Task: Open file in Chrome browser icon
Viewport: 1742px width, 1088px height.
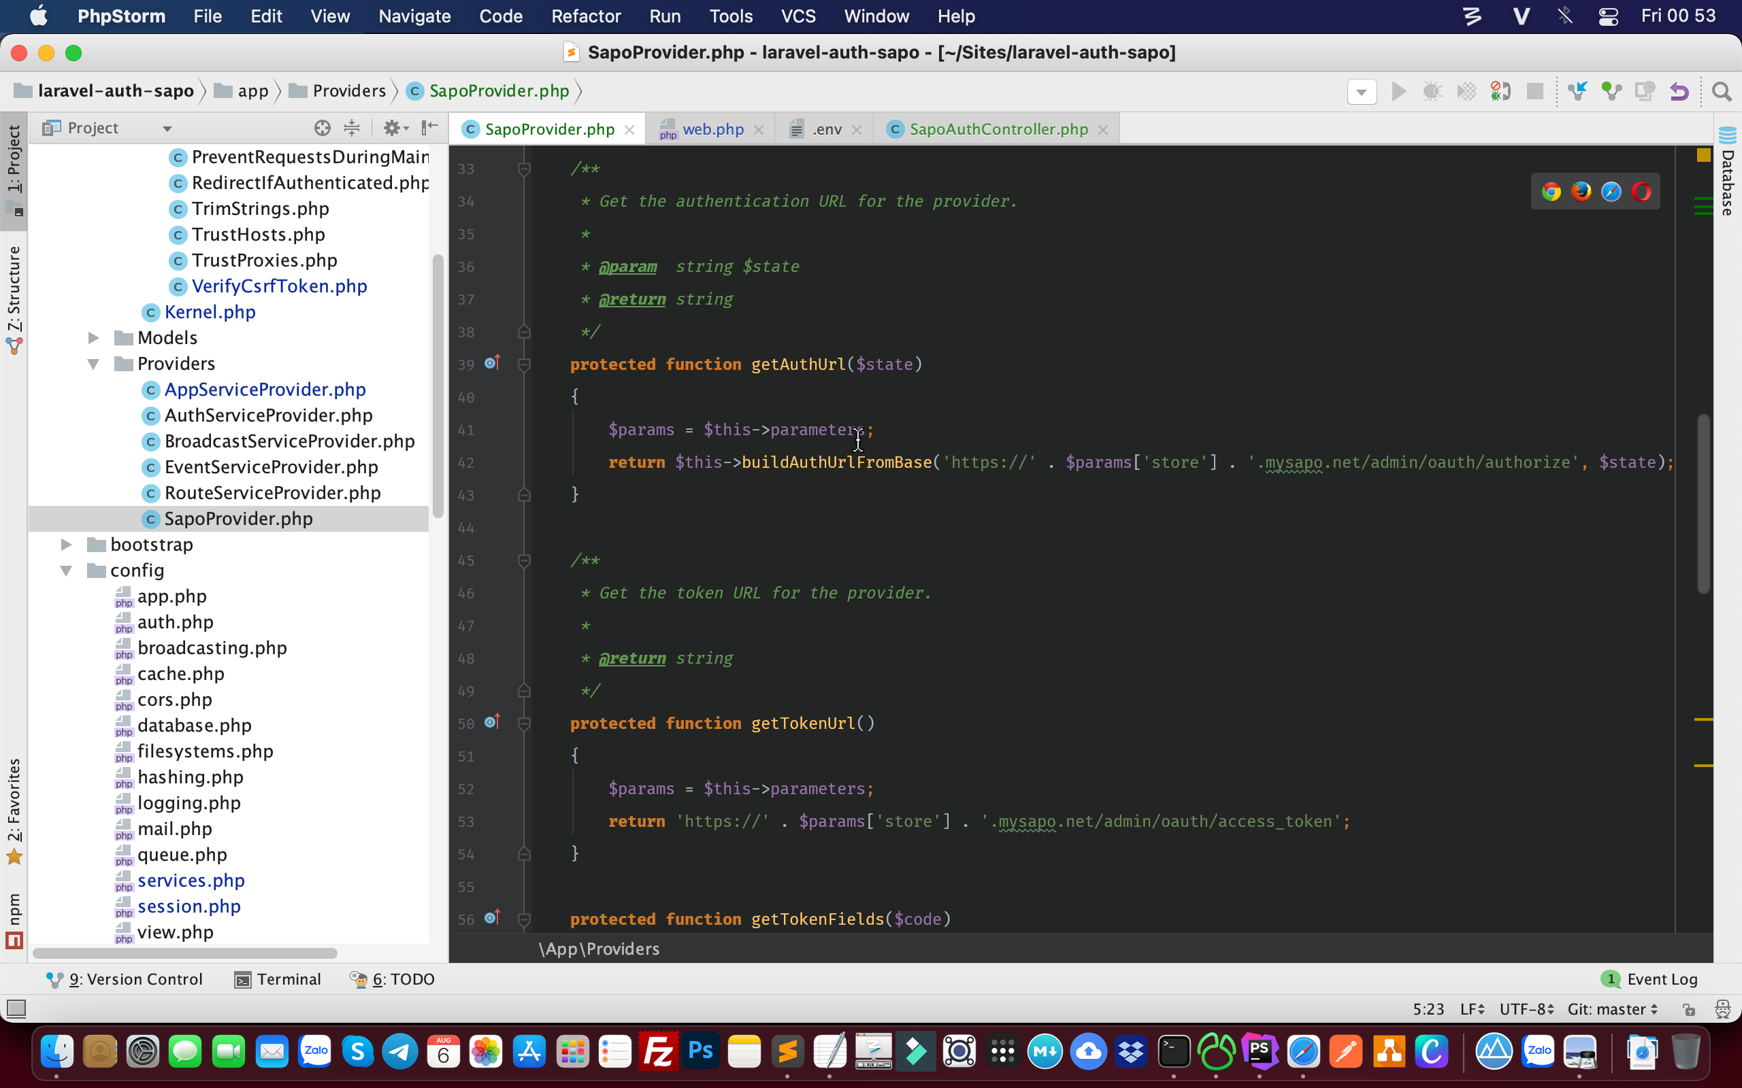Action: point(1552,191)
